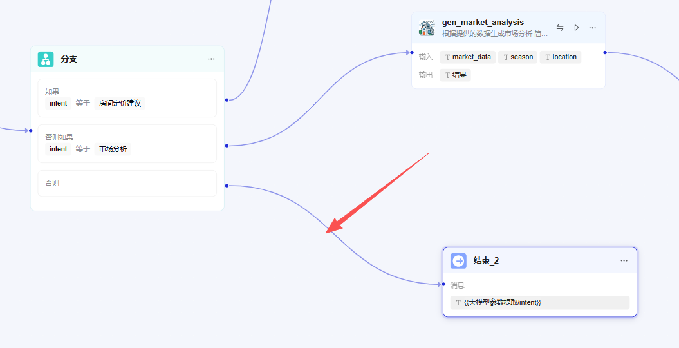Run the gen_market_analysis node with play icon
Screen dimensions: 679x348
(577, 28)
